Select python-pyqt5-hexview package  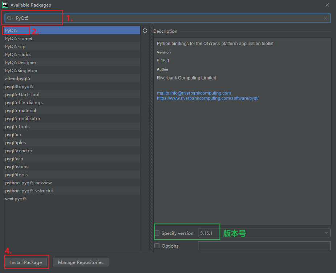pyautogui.click(x=72, y=183)
